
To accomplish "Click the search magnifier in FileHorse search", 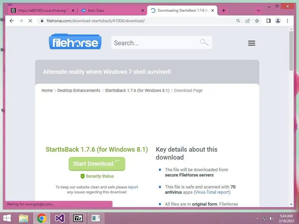I will [204, 42].
